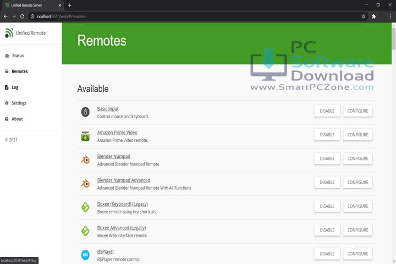Screen dimensions: 396x264
Task: Disable the Boxee (Keyboard) (Legacy) remote
Action: [327, 206]
